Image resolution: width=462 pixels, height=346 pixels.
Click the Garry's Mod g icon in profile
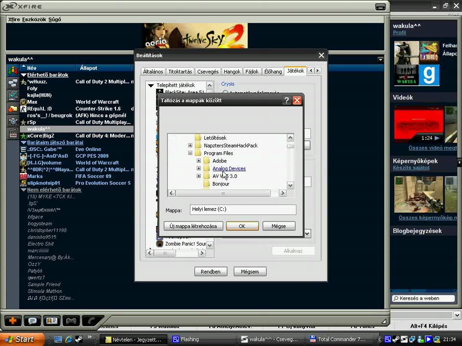point(429,75)
